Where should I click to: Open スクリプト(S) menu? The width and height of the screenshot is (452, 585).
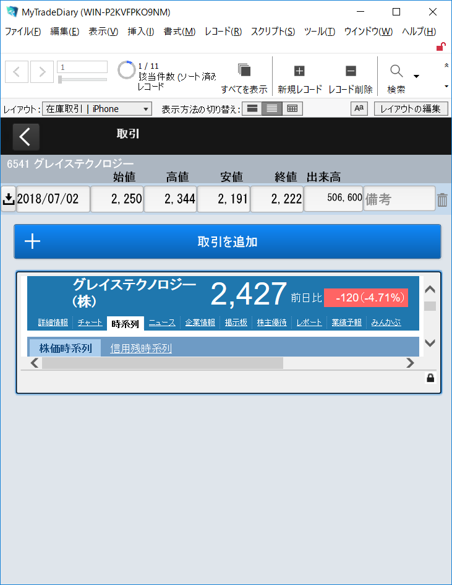click(x=273, y=32)
